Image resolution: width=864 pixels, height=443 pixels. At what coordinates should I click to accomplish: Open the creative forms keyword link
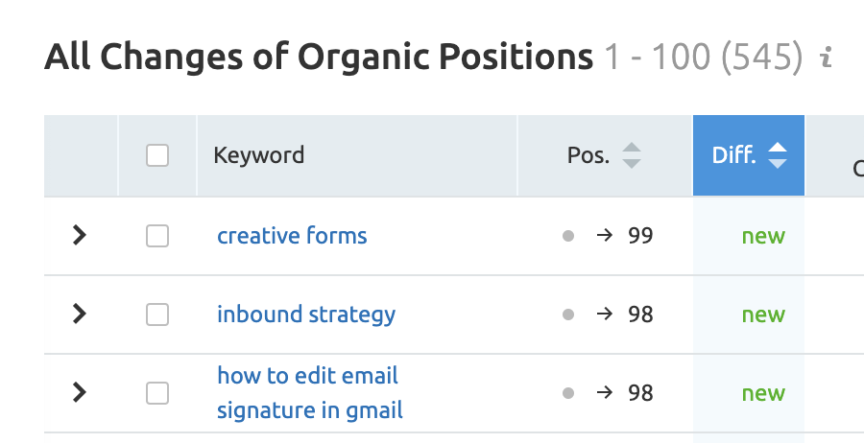tap(292, 236)
